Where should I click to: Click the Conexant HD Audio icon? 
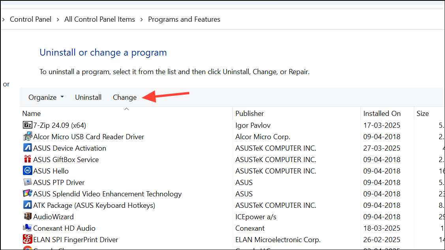pos(28,228)
